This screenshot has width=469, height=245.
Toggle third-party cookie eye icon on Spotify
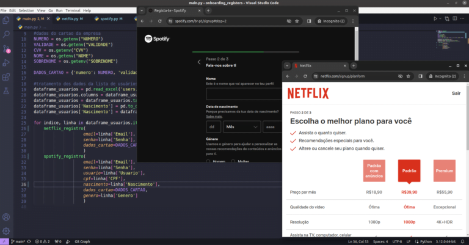tap(289, 21)
